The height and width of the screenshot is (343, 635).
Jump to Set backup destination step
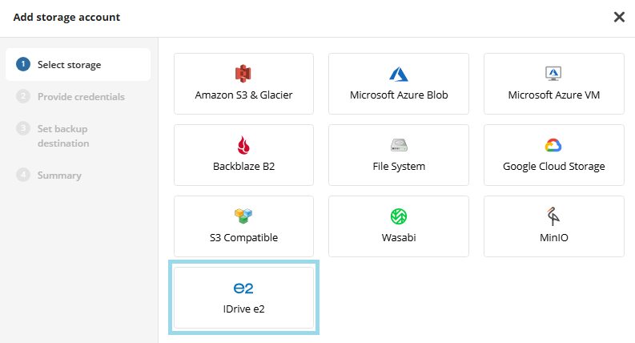62,135
